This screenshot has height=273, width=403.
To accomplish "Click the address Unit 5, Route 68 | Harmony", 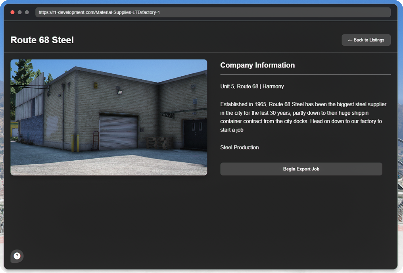I will 252,87.
